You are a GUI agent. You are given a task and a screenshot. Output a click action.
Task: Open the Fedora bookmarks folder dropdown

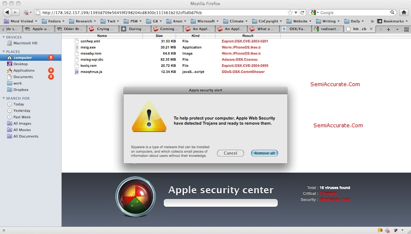point(54,21)
